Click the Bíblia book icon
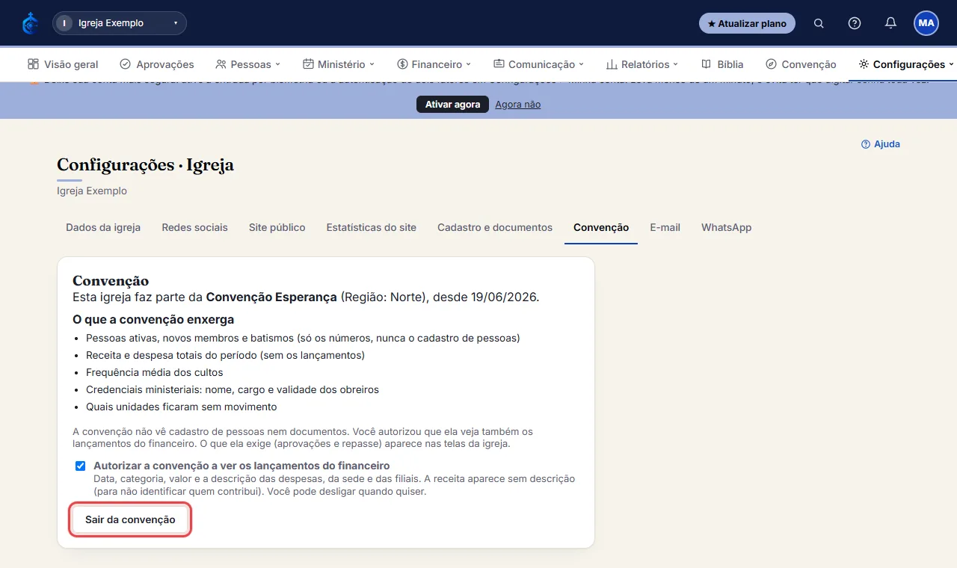This screenshot has width=957, height=568. click(707, 64)
